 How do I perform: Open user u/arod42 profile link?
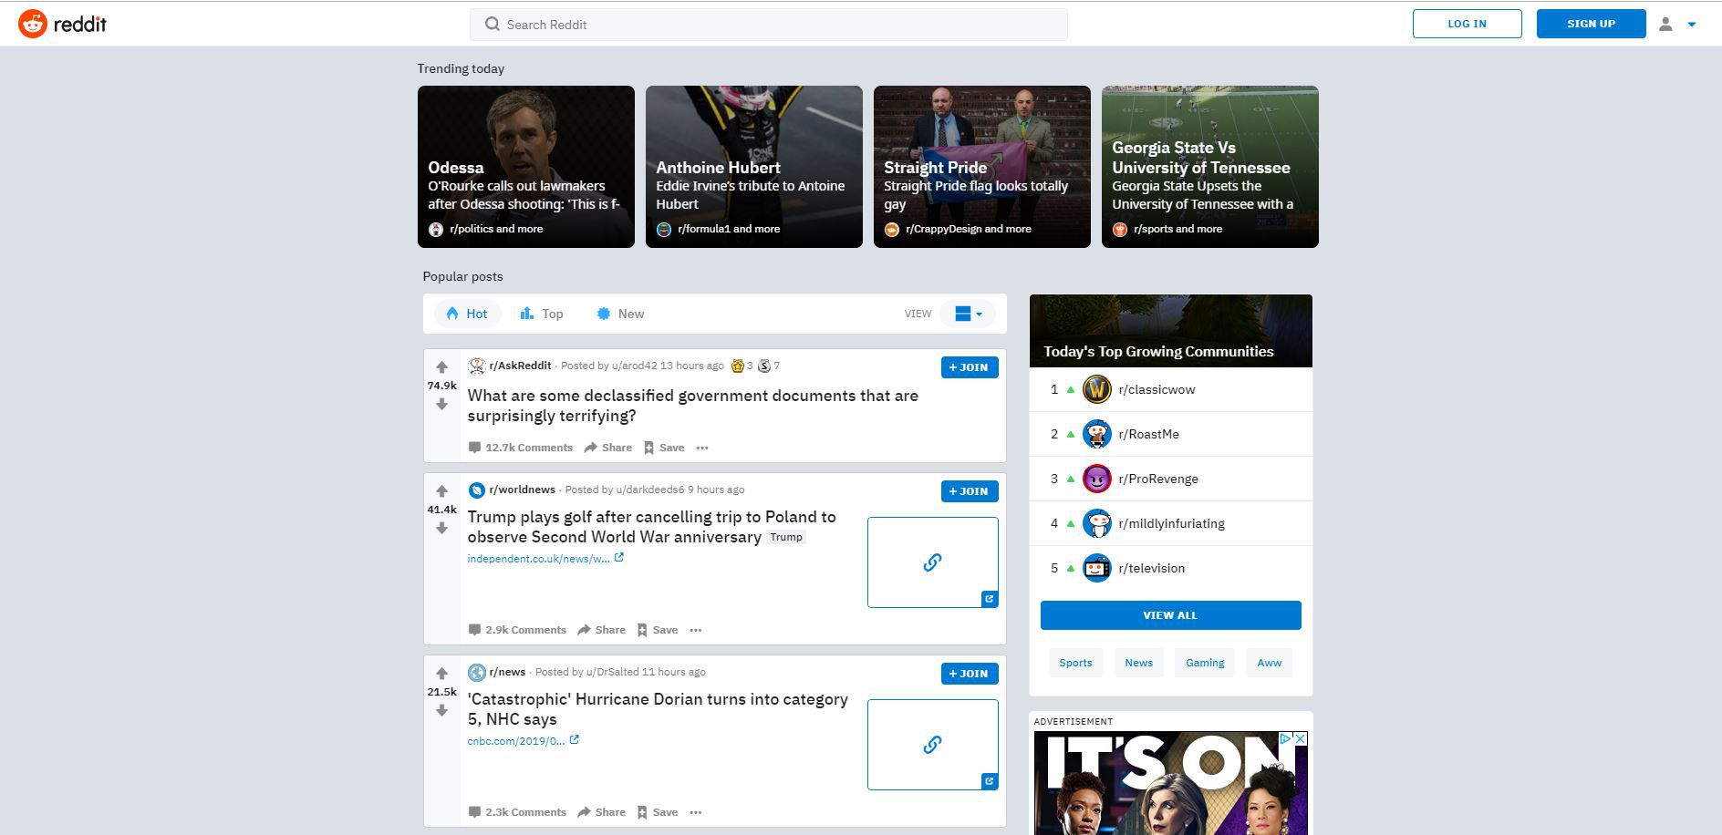click(x=635, y=366)
